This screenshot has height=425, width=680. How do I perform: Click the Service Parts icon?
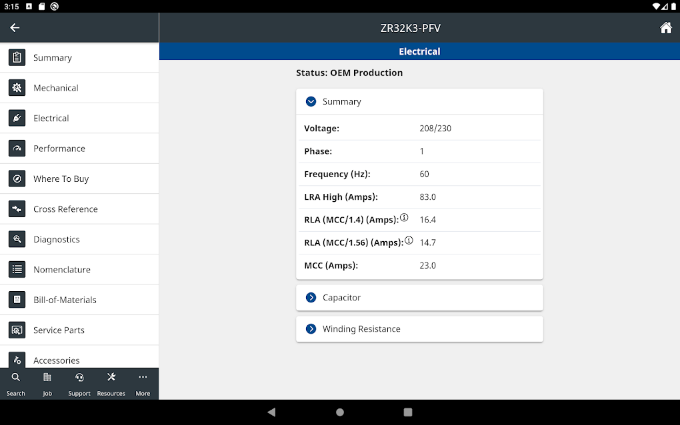click(17, 330)
